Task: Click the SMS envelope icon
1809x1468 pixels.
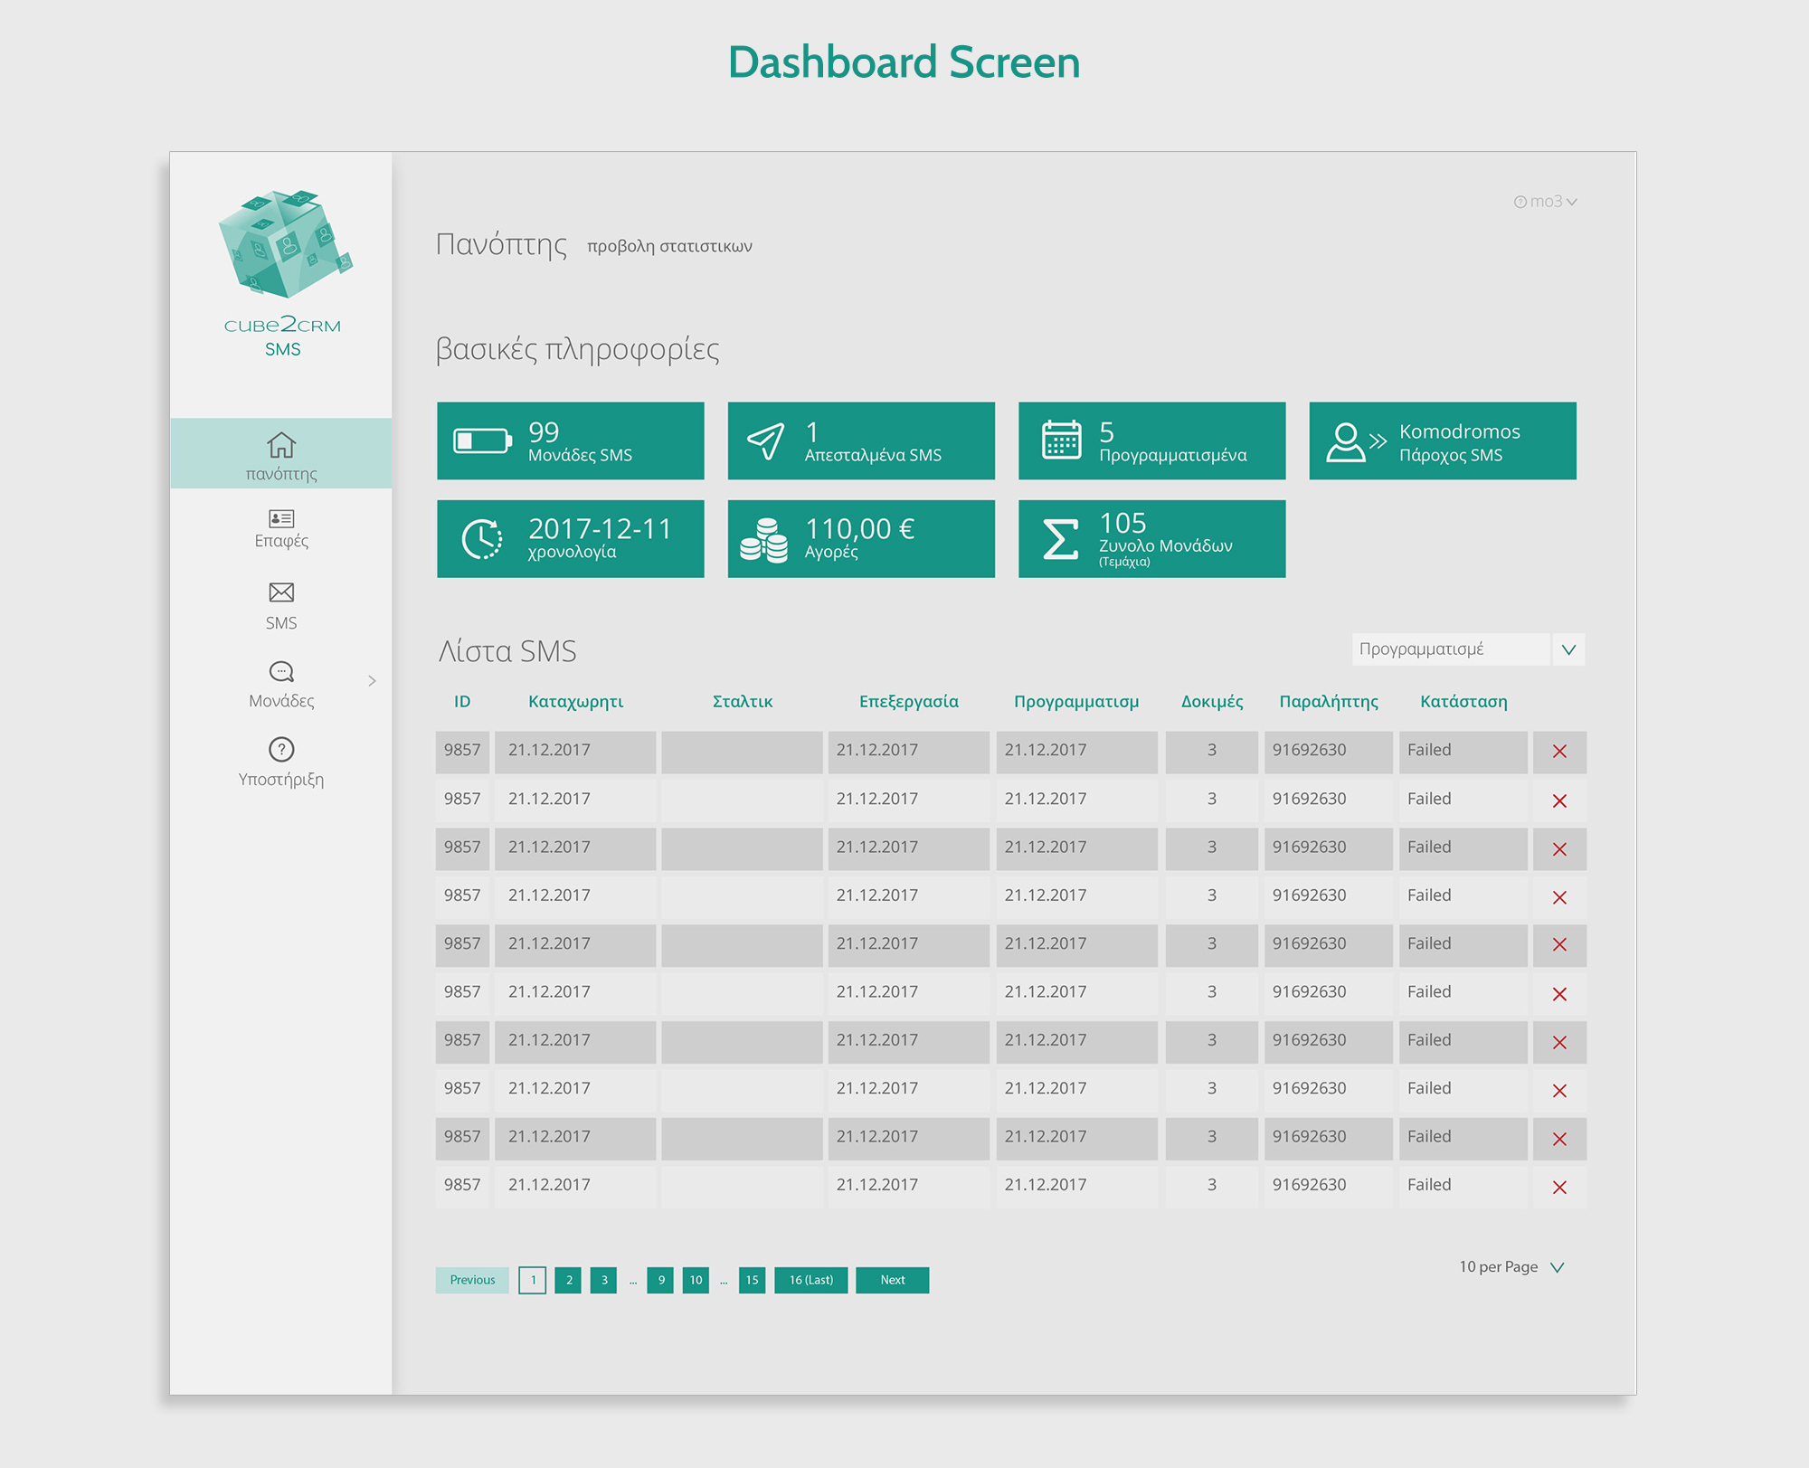Action: [281, 592]
